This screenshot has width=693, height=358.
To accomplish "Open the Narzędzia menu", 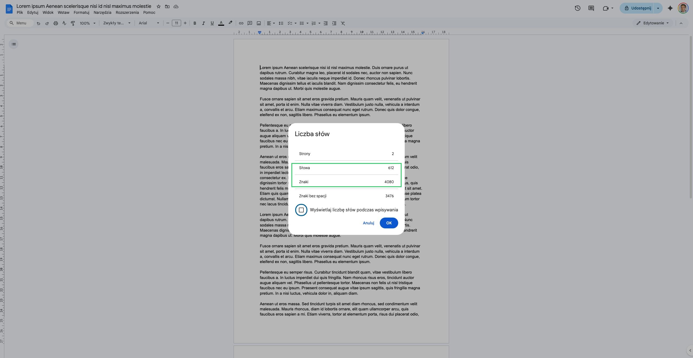I will pyautogui.click(x=102, y=12).
